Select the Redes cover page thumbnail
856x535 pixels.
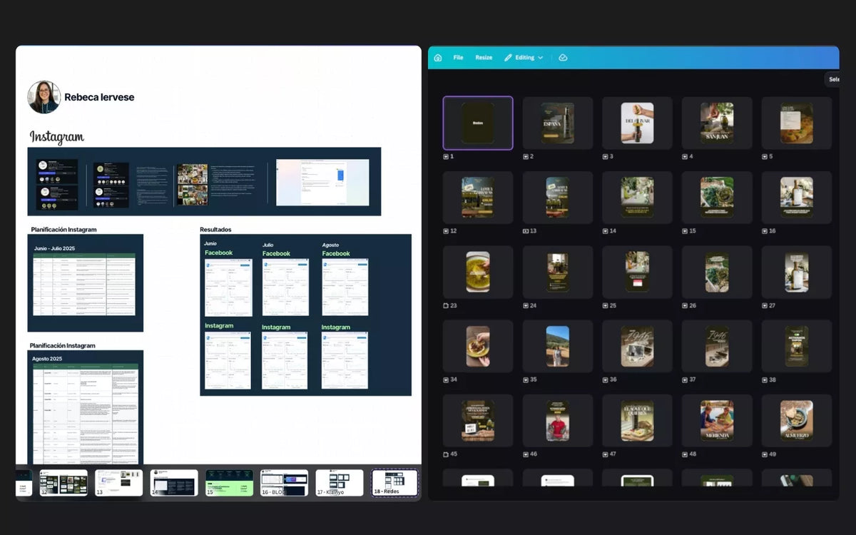[478, 123]
